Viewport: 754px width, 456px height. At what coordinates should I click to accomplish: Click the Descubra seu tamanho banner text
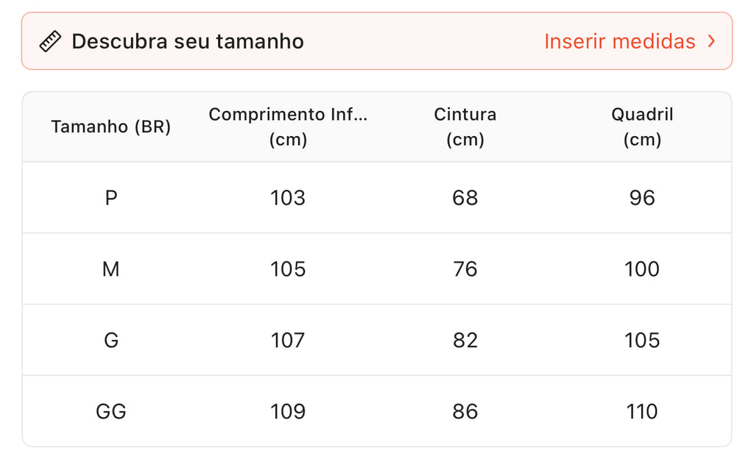click(187, 42)
